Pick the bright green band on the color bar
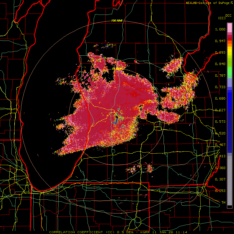The image size is (234, 234). coord(230,70)
